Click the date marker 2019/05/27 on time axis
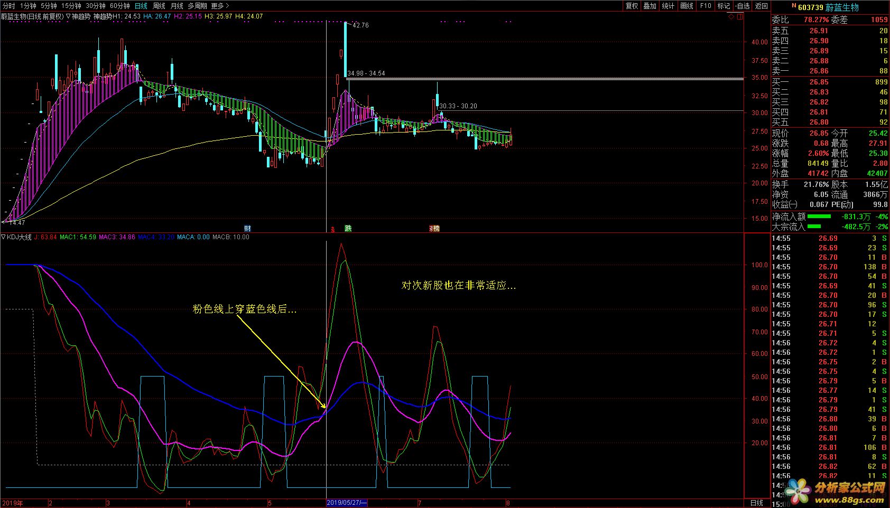The image size is (890, 508). click(x=347, y=503)
